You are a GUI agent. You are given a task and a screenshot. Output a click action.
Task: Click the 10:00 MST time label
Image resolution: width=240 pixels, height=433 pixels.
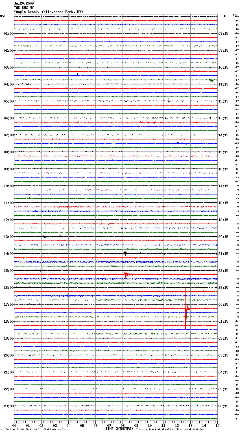(9, 186)
